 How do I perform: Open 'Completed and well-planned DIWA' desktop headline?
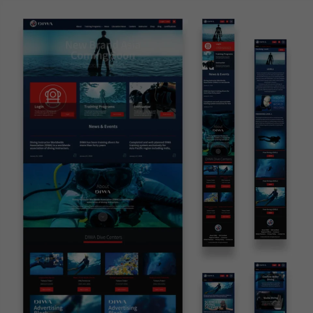pyautogui.click(x=150, y=145)
